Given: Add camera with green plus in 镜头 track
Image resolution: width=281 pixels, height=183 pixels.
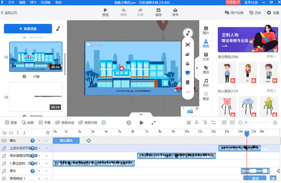Looking at the screenshot, I should (88, 140).
